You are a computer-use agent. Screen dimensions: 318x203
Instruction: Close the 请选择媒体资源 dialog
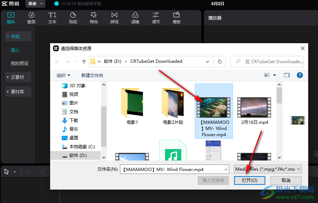tap(303, 48)
